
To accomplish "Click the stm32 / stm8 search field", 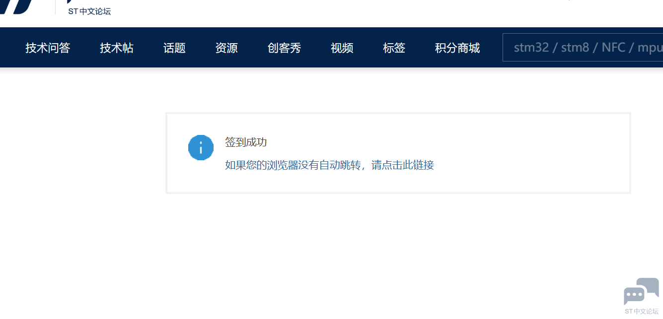I will click(x=583, y=48).
